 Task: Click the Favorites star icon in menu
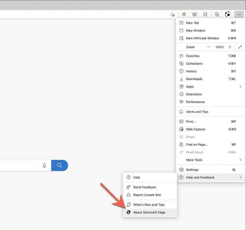[x=181, y=56]
